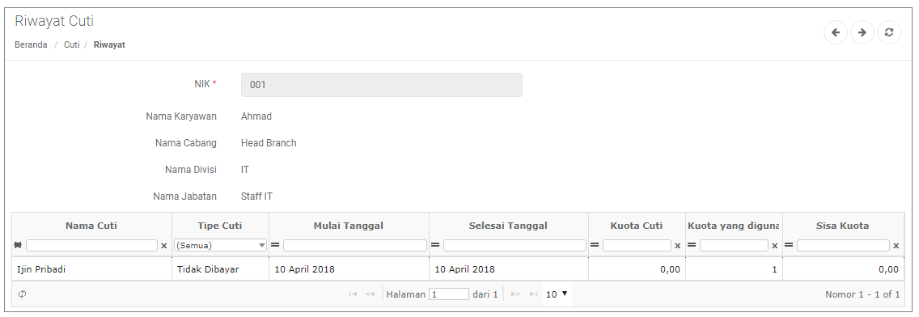Image resolution: width=919 pixels, height=317 pixels.
Task: Go to Beranda breadcrumb link
Action: [x=31, y=44]
